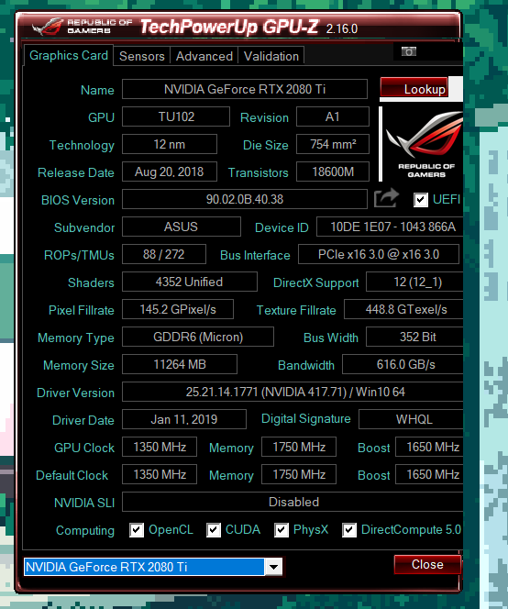
Task: Click the 'Texture Fillrate' label
Action: click(296, 310)
